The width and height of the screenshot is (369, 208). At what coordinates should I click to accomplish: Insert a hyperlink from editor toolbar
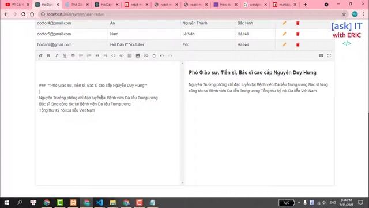point(146,55)
